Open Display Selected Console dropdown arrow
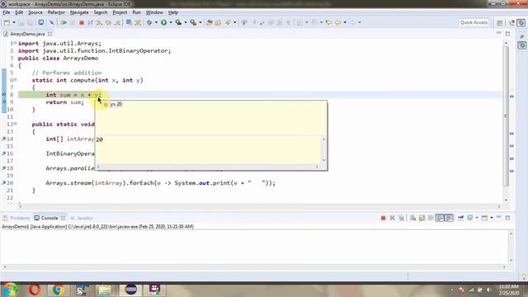Screen dimensions: 528x297 (x=477, y=218)
